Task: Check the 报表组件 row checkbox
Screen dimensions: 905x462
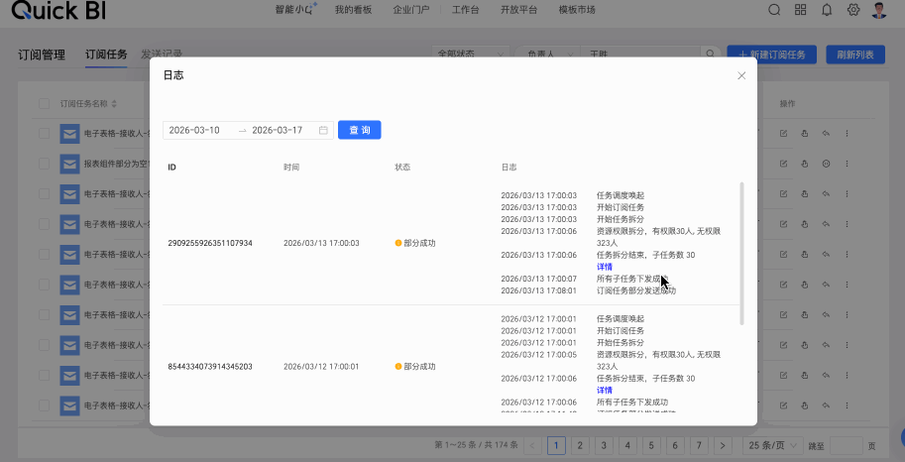Action: 44,164
